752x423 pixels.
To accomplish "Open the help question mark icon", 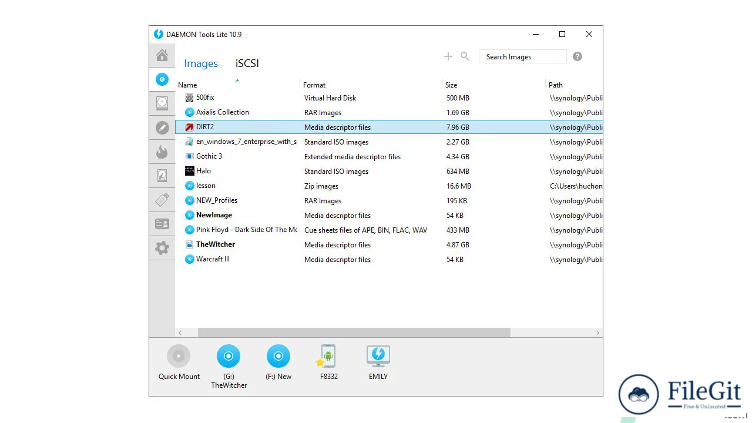I will click(578, 56).
